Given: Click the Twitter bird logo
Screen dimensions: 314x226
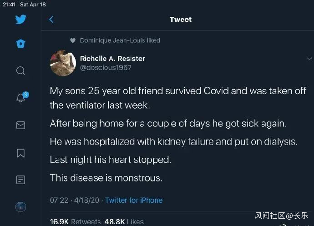Looking at the screenshot, I should [x=20, y=20].
